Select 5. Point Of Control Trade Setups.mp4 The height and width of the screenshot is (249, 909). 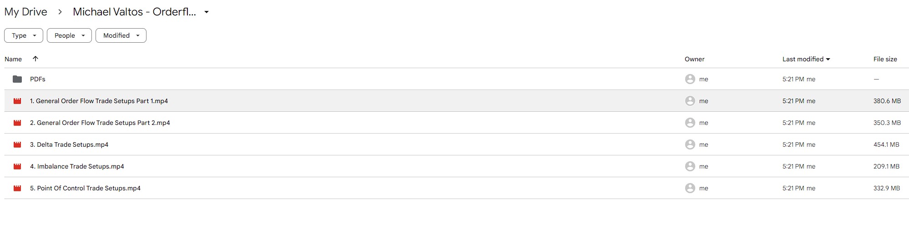[x=85, y=188]
